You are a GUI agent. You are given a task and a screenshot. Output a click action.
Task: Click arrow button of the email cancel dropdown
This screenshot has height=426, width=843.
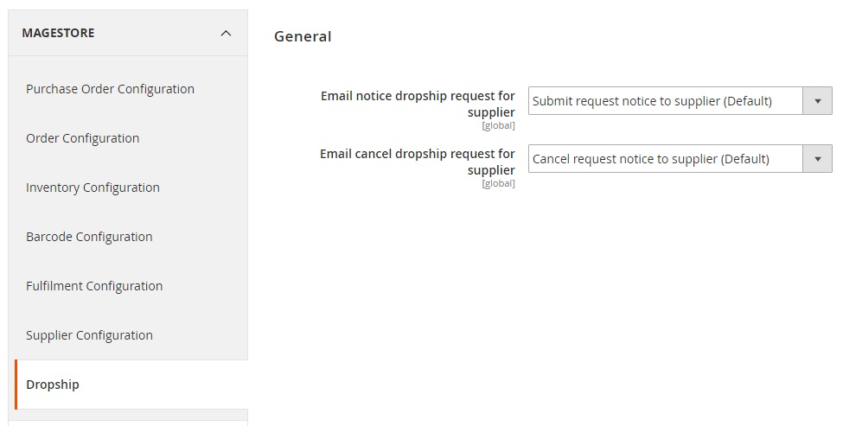(x=817, y=158)
